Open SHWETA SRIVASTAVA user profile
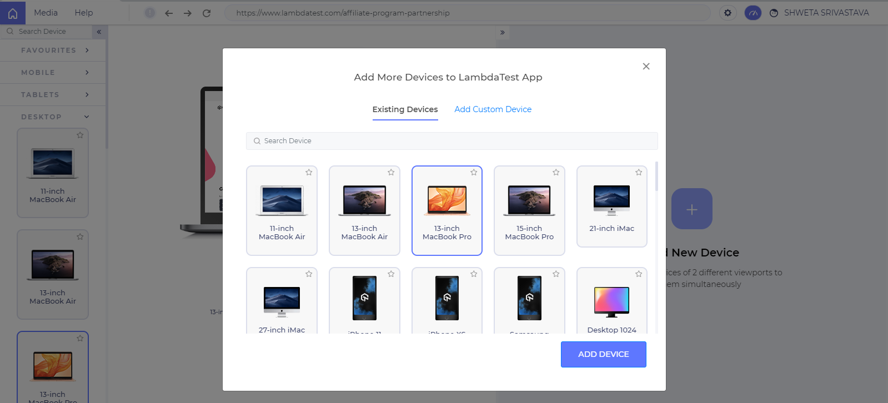This screenshot has width=888, height=403. pyautogui.click(x=819, y=13)
